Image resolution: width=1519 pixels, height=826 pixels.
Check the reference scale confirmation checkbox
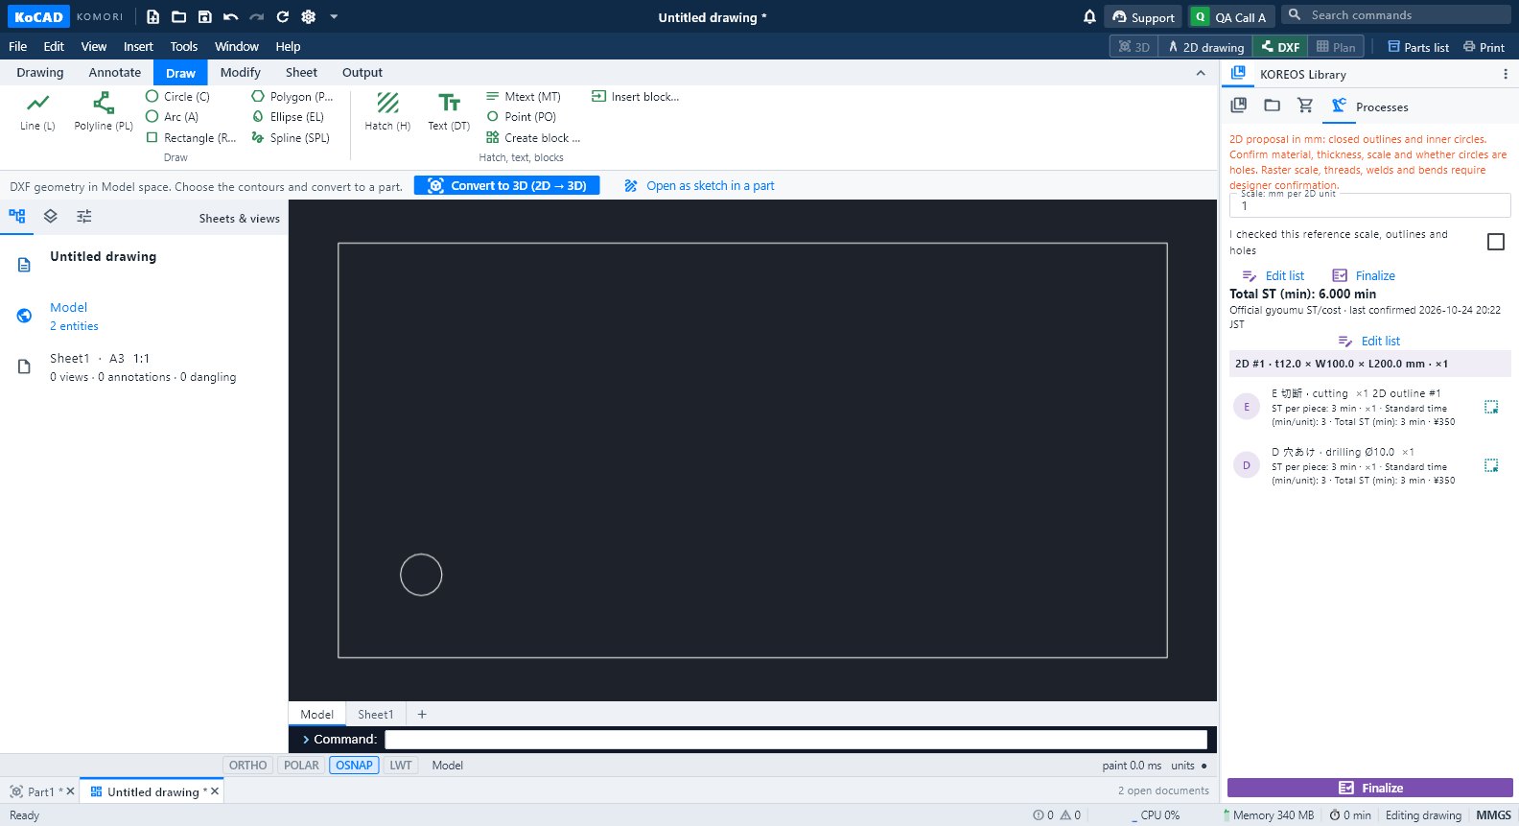click(1495, 242)
